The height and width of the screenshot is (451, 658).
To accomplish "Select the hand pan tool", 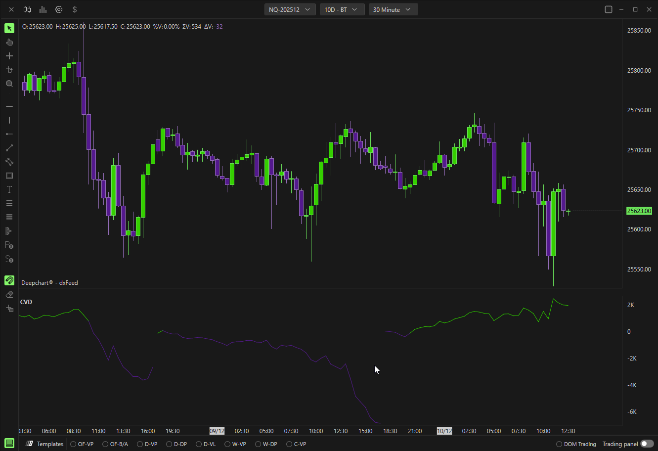I will [x=9, y=42].
